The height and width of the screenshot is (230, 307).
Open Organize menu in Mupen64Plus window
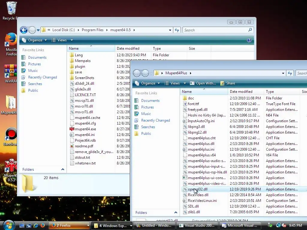click(x=148, y=83)
